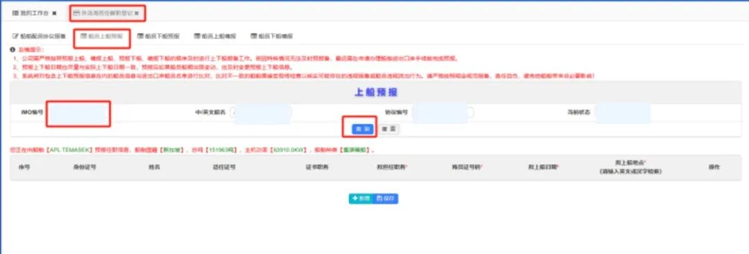Click the 中/英文船名 input field
This screenshot has width=749, height=254.
(x=261, y=112)
